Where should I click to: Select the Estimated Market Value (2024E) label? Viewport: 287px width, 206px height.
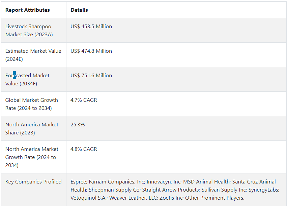point(33,55)
